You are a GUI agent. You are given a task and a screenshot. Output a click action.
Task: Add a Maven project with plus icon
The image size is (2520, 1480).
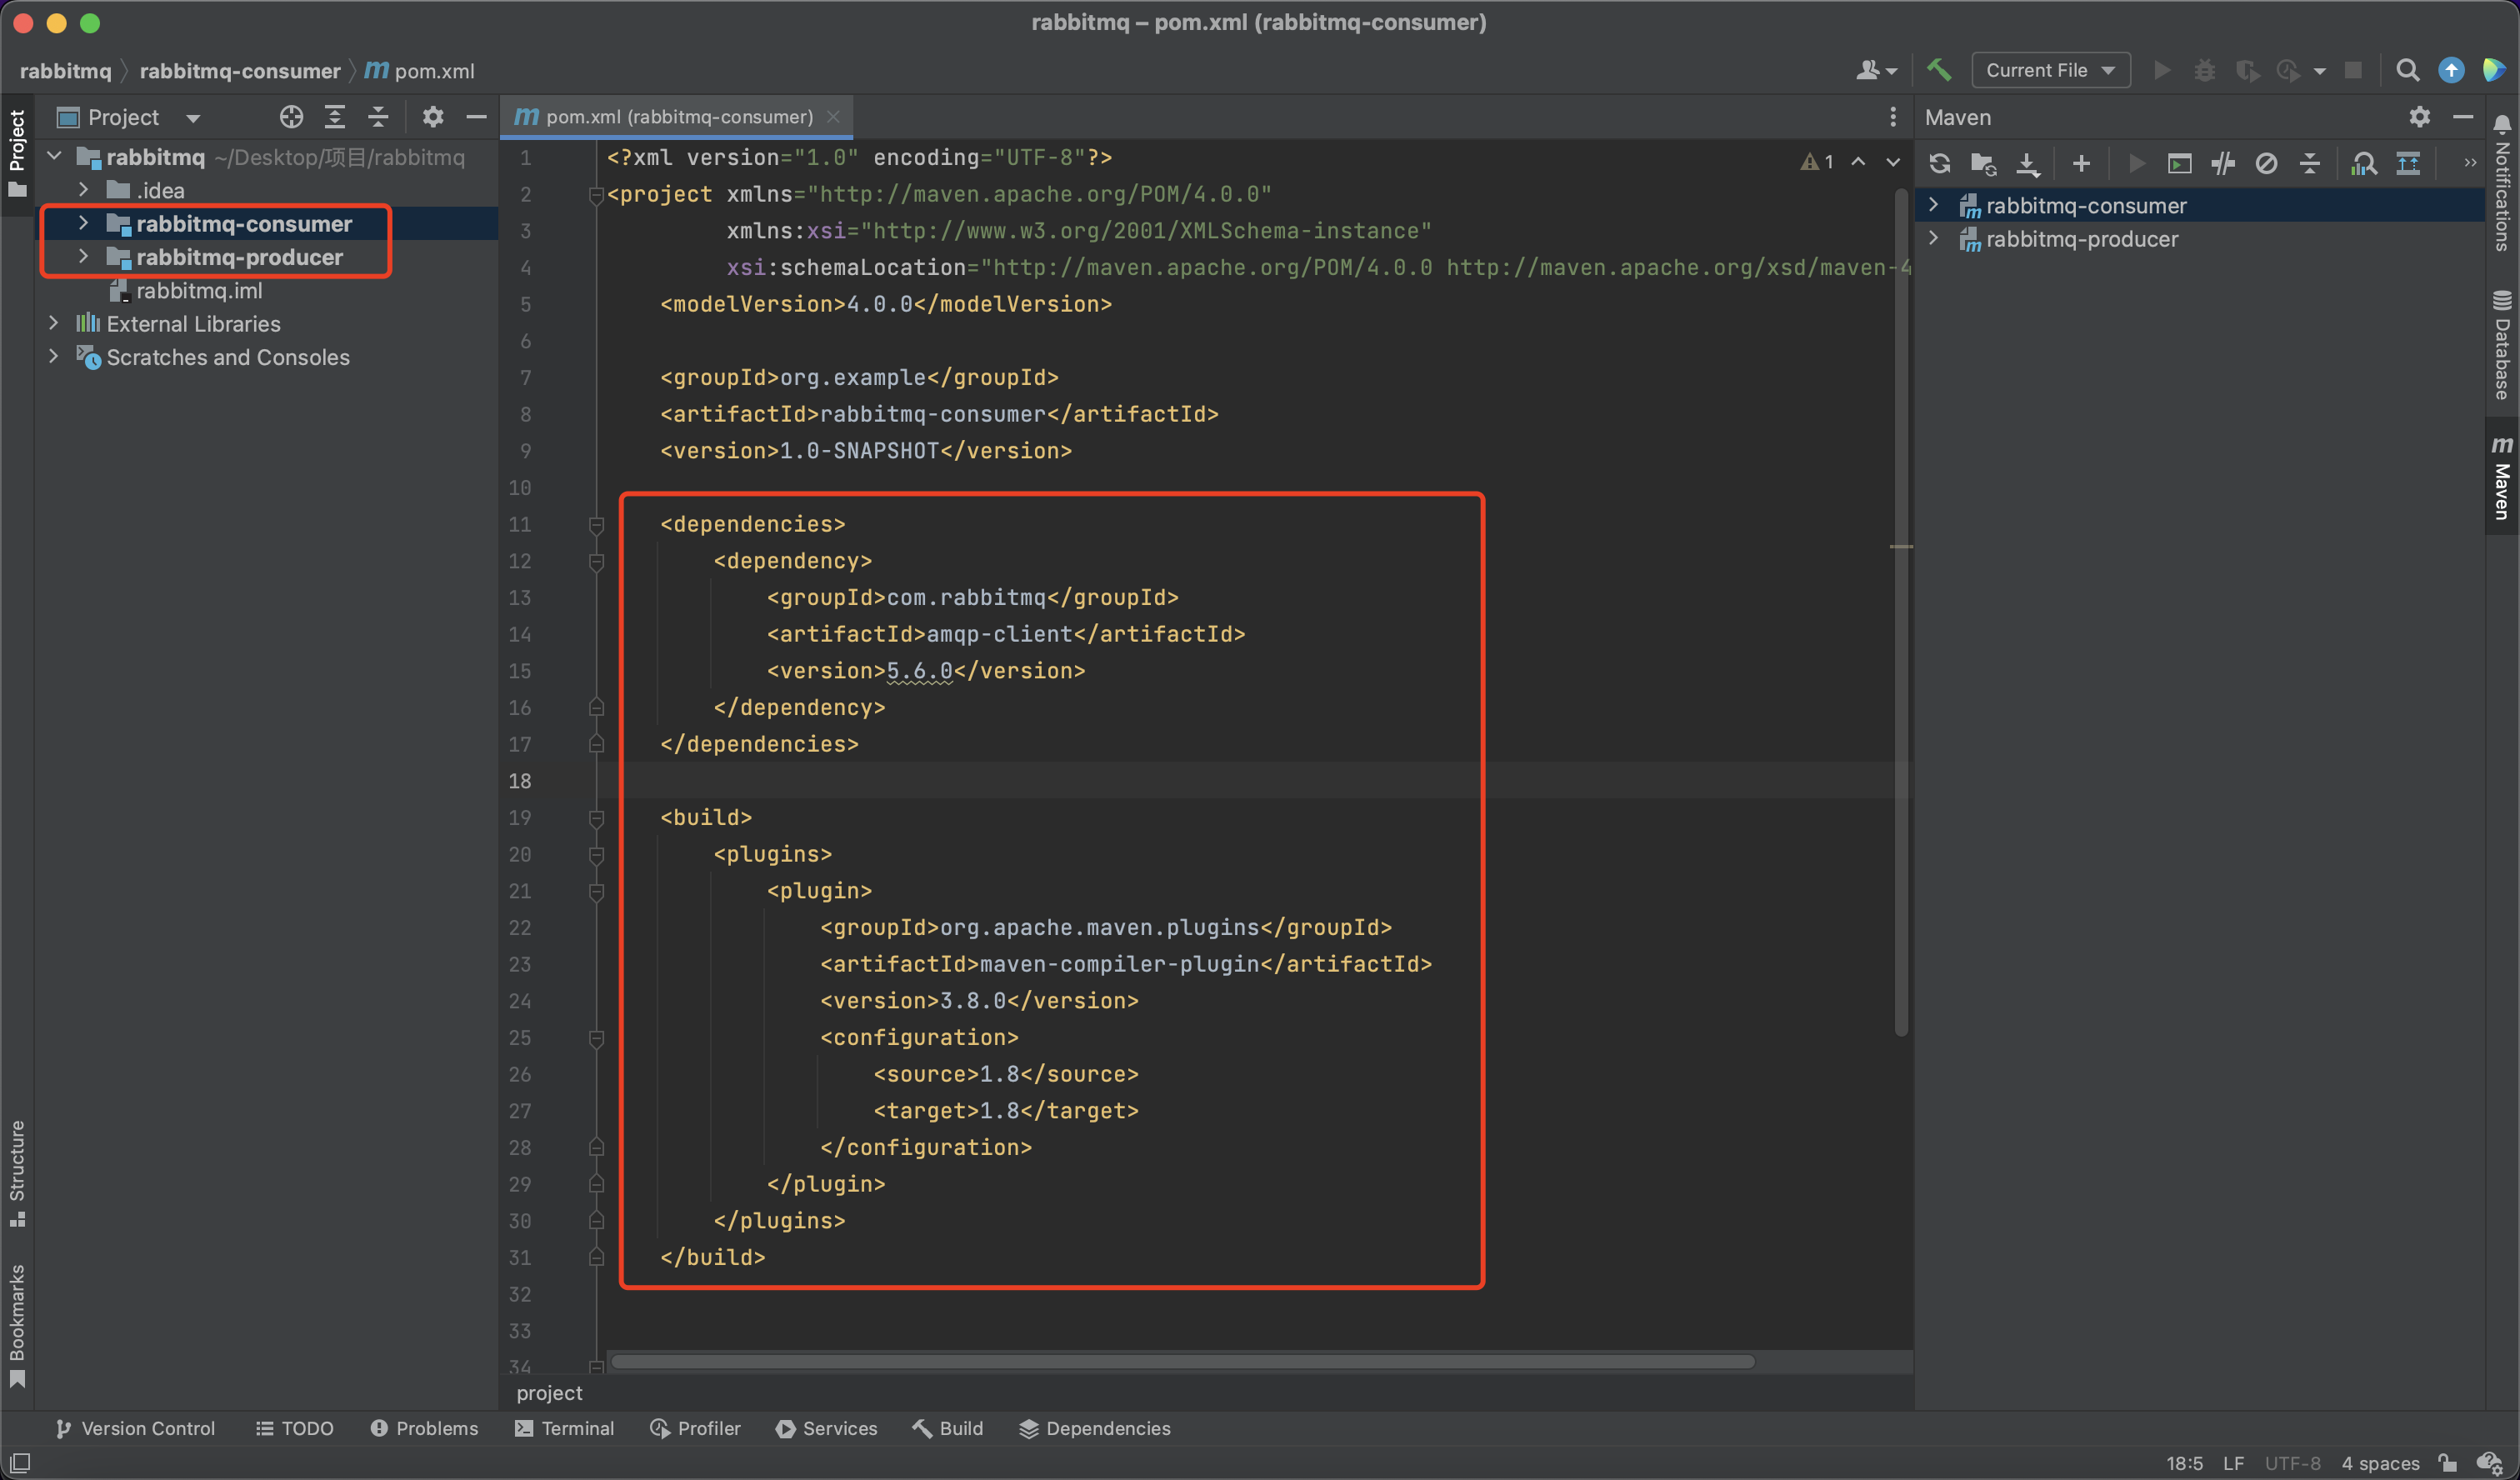[x=2081, y=164]
